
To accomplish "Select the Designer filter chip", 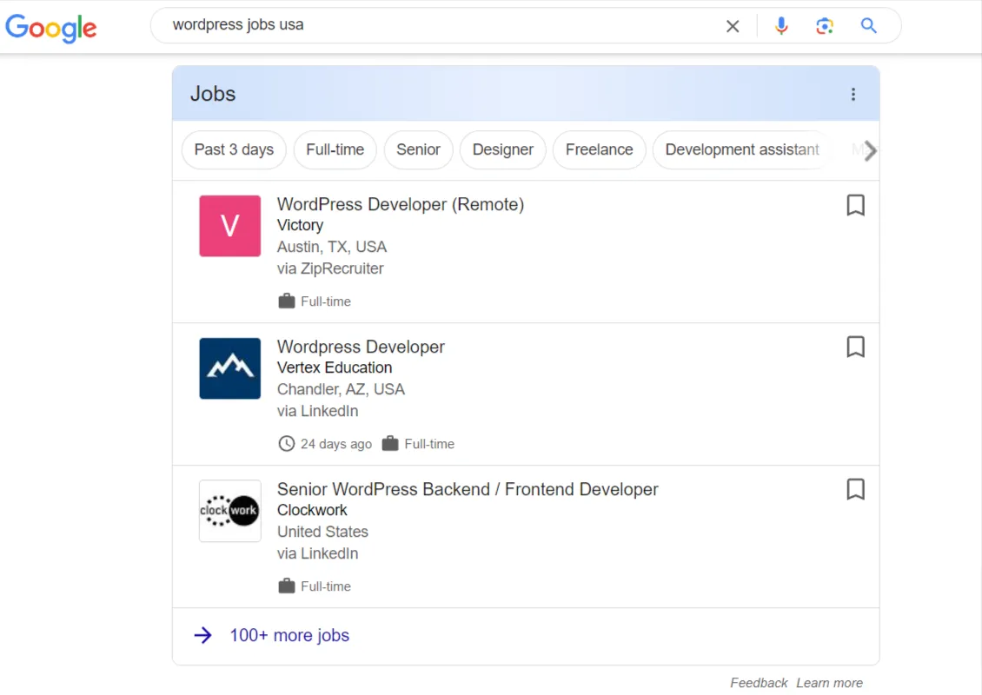I will 503,149.
